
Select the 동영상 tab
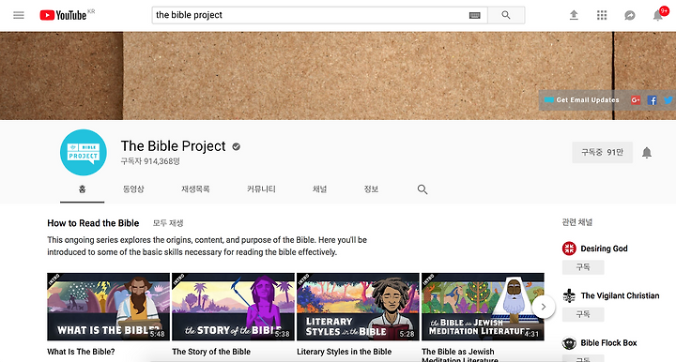(x=133, y=189)
